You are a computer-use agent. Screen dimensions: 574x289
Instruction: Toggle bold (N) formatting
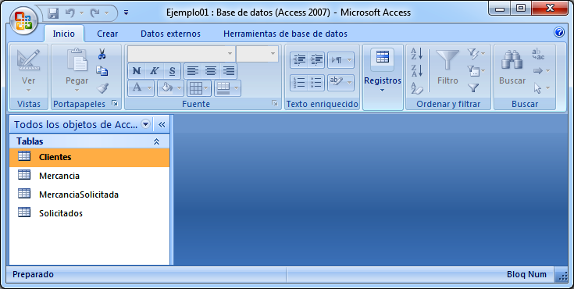(137, 71)
